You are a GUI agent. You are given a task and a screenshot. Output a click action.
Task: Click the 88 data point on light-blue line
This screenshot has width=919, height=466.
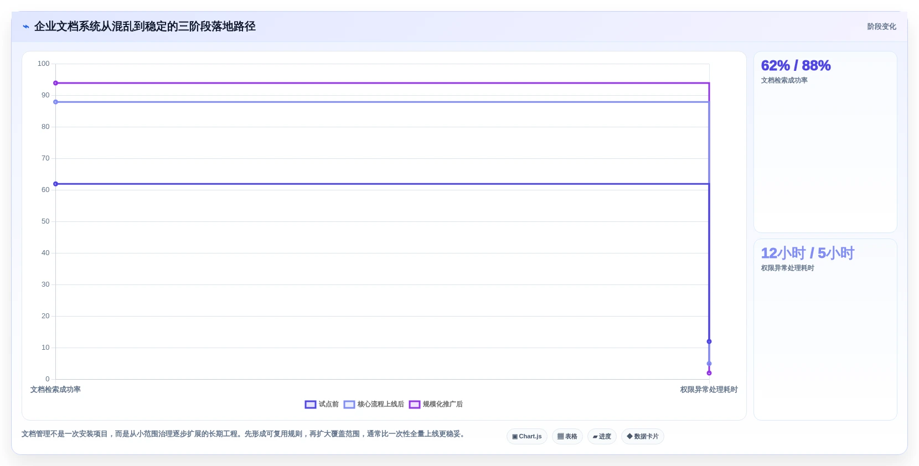click(x=55, y=102)
